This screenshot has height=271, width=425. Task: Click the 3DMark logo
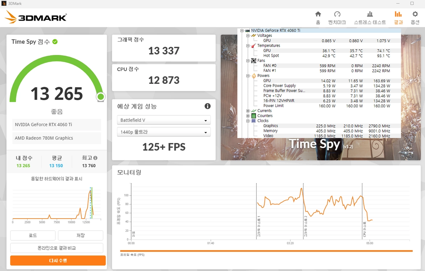[x=36, y=17]
